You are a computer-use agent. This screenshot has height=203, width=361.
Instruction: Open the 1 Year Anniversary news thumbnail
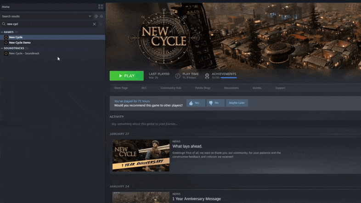(141, 155)
